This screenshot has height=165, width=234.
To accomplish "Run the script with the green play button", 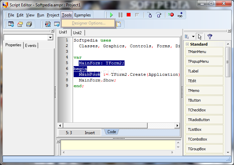I will 111,15.
